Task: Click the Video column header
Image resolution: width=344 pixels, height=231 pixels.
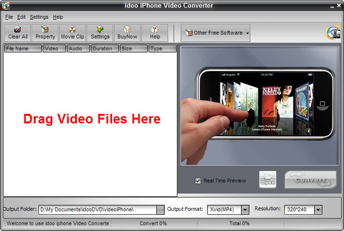Action: tap(54, 49)
